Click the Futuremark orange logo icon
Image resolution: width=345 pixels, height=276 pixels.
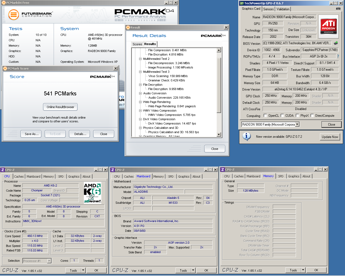[13, 15]
